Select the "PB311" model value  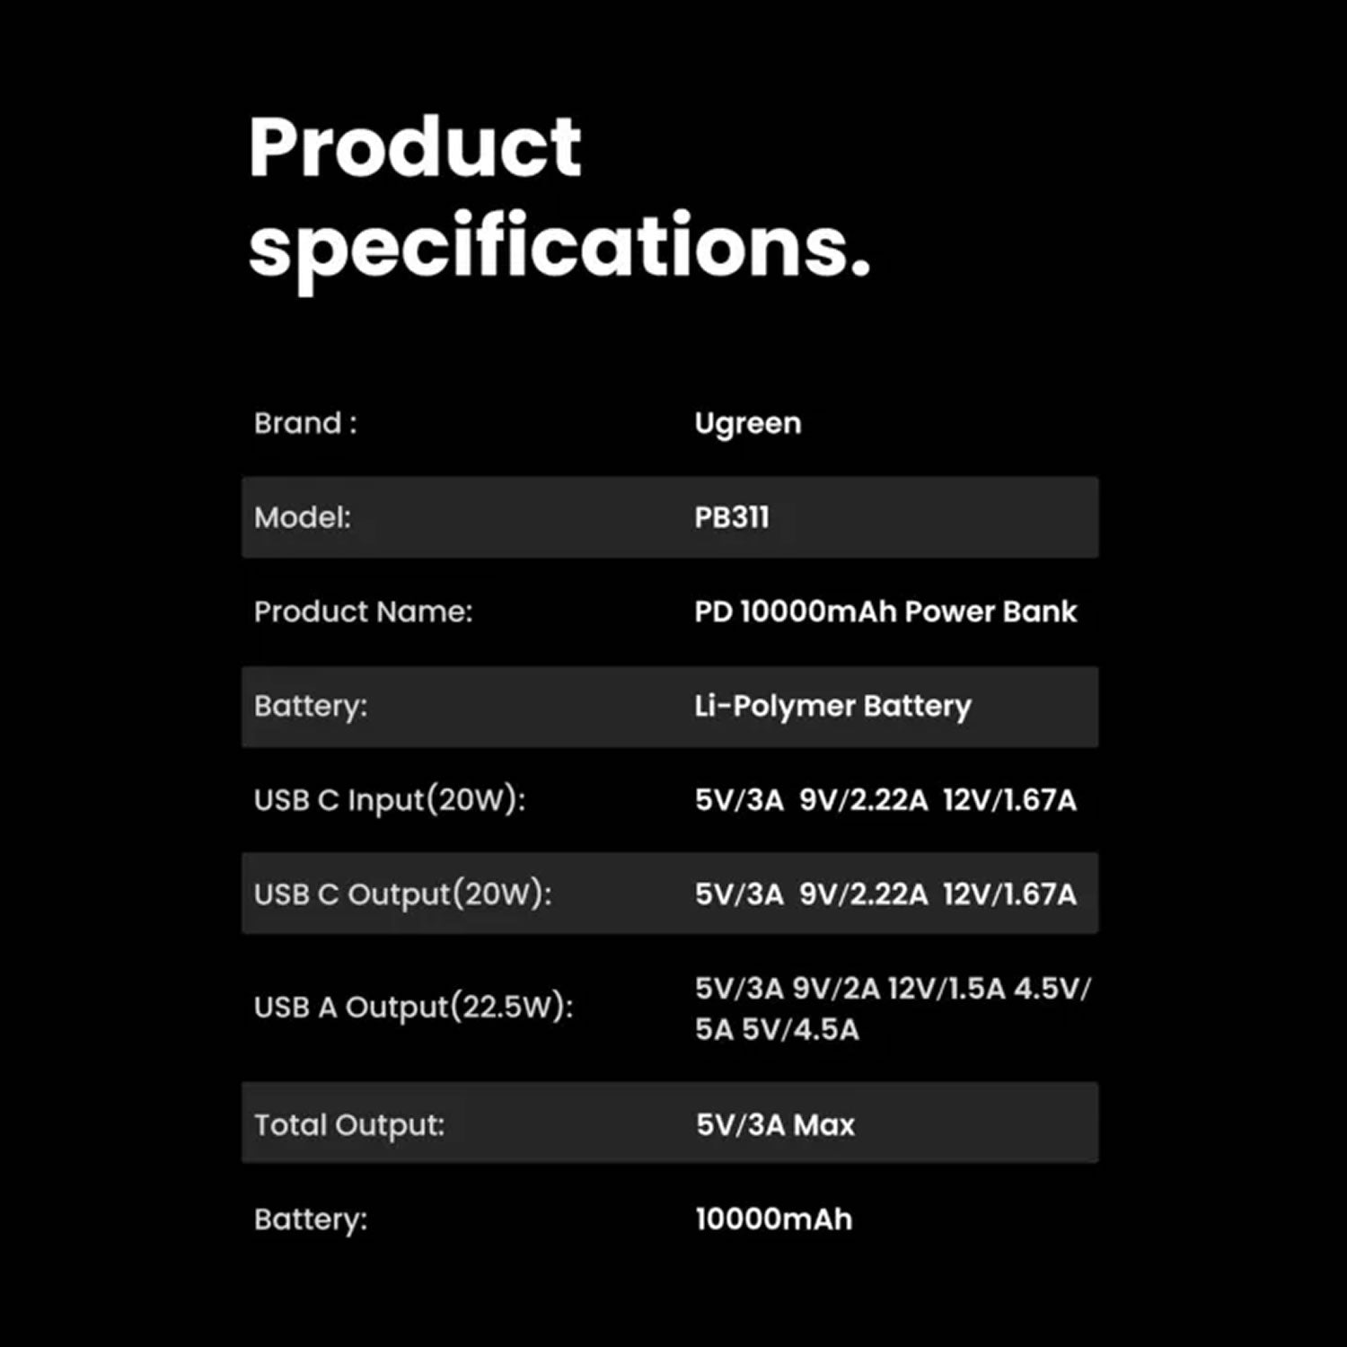coord(732,517)
